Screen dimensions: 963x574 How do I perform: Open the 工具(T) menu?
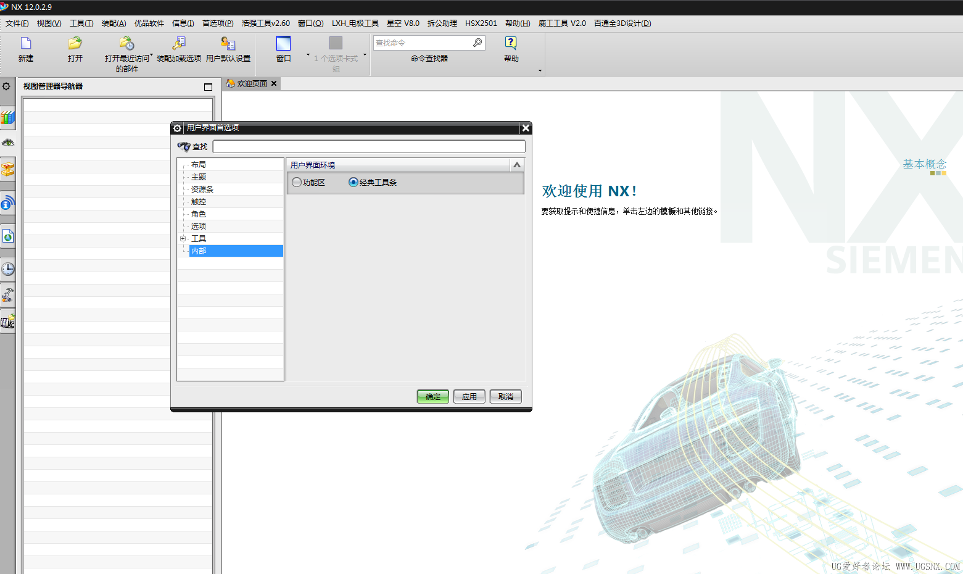(81, 23)
